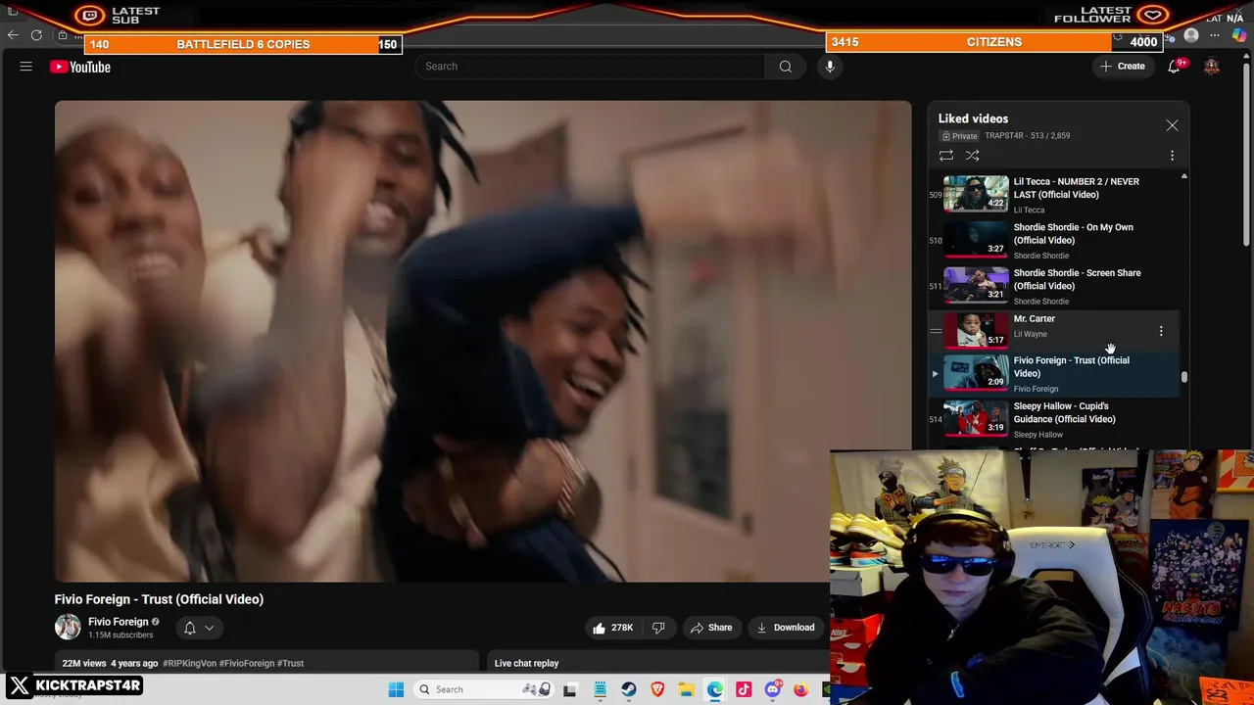Open the Fivio Foreign channel name link
This screenshot has width=1254, height=705.
click(x=118, y=622)
